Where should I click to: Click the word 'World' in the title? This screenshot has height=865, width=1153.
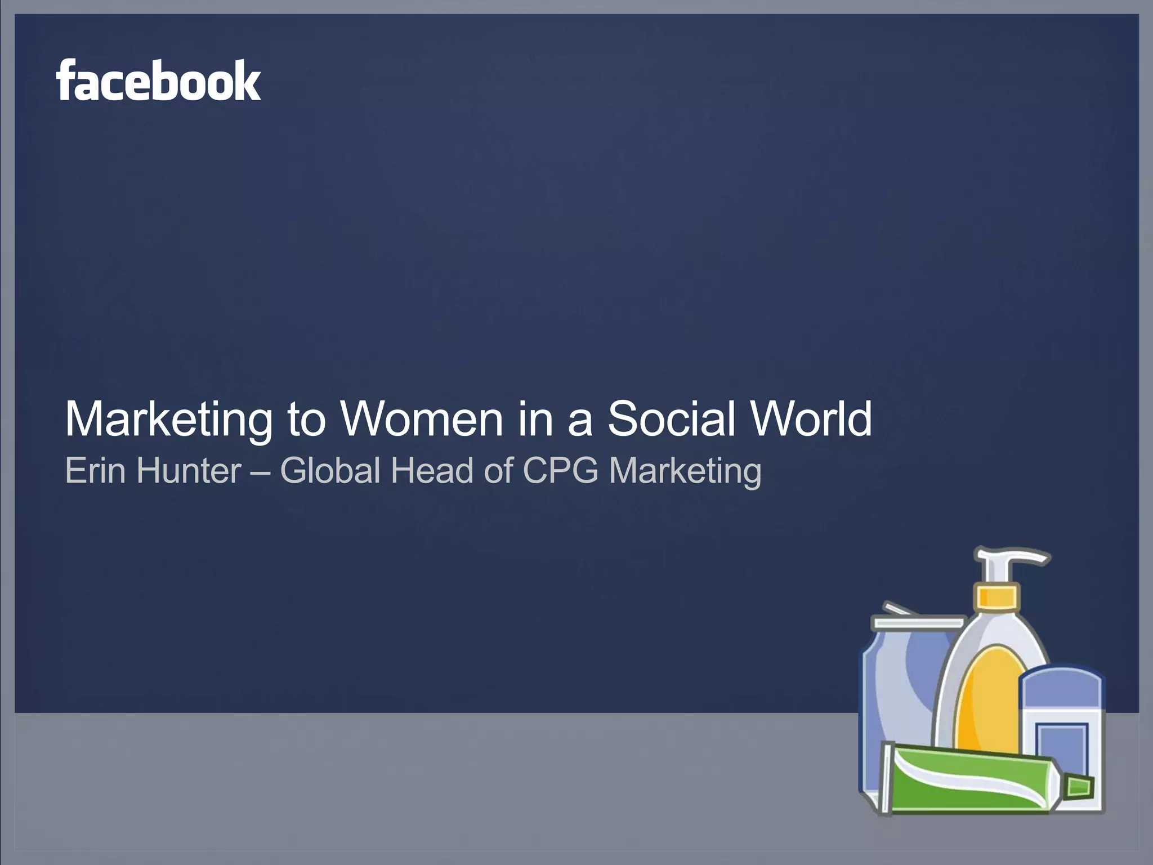tap(809, 419)
